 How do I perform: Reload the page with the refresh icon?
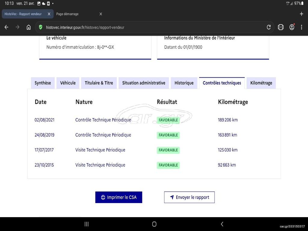(269, 27)
